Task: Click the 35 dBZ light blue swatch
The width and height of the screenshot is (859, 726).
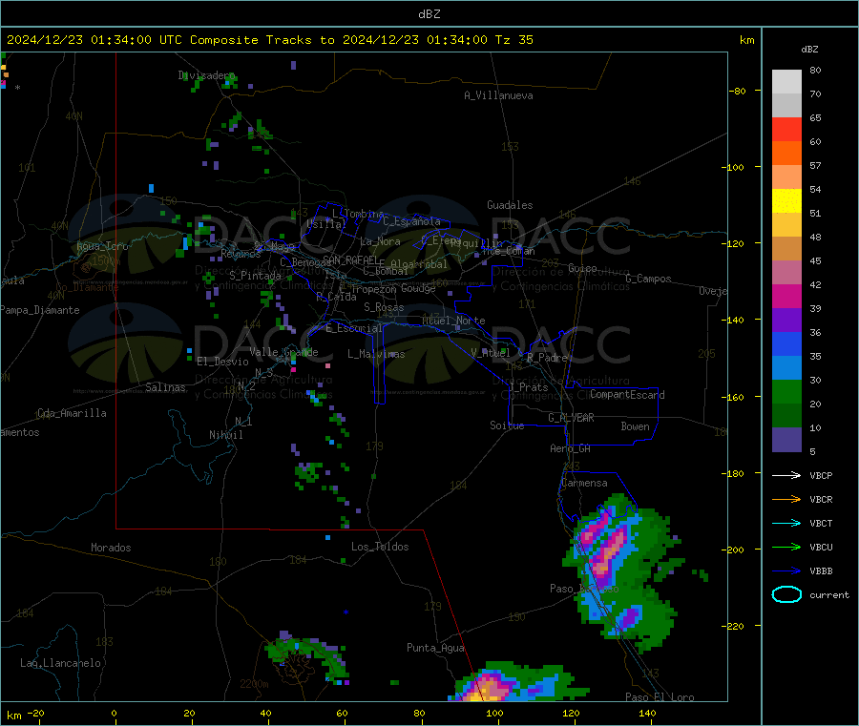Action: pyautogui.click(x=786, y=368)
